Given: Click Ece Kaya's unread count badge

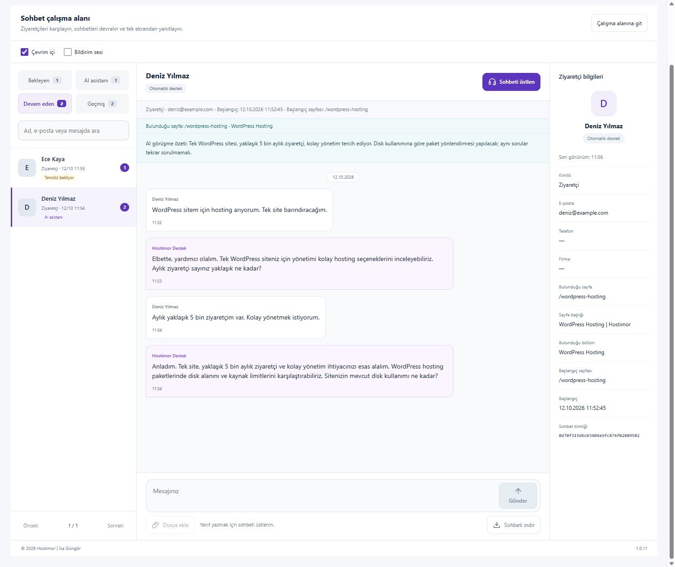Looking at the screenshot, I should (x=125, y=168).
